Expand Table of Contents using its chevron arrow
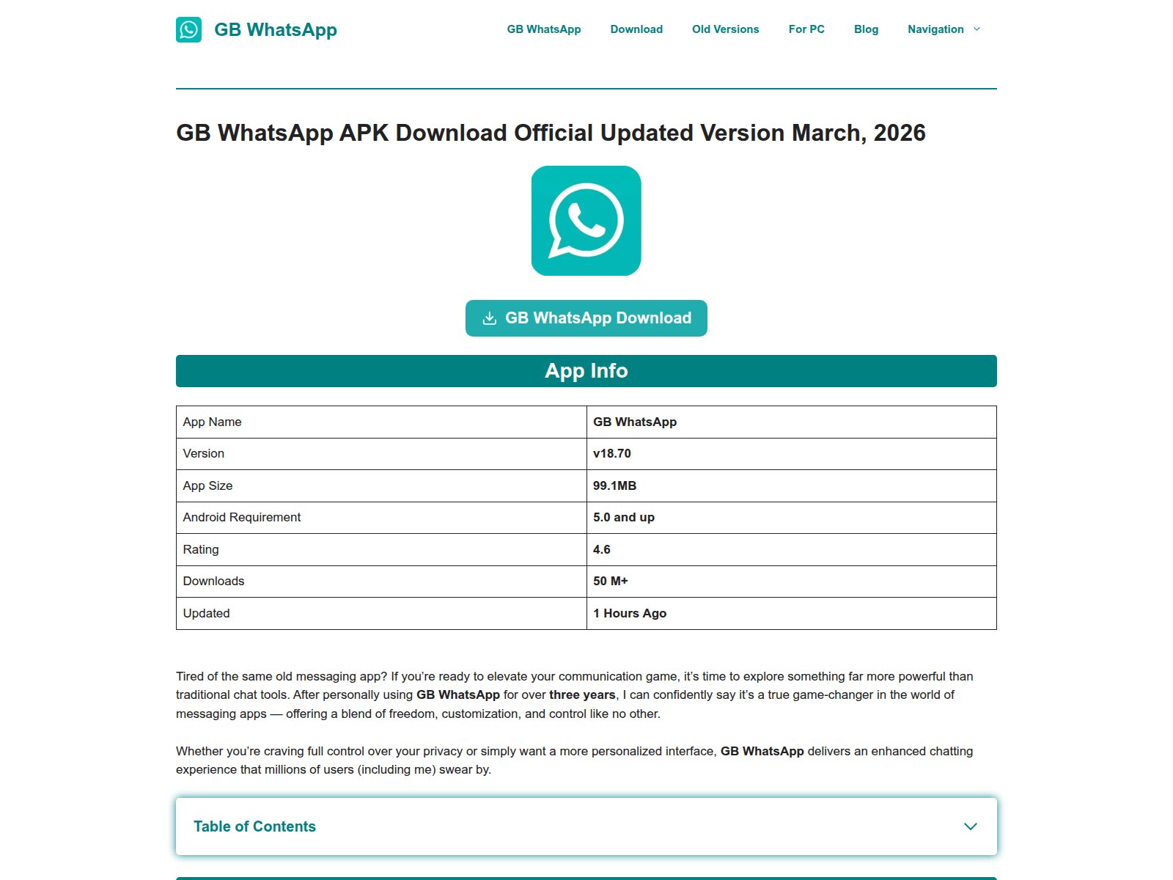This screenshot has height=880, width=1173. 970,826
